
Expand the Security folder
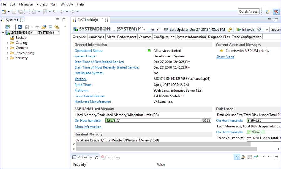(x=7, y=58)
